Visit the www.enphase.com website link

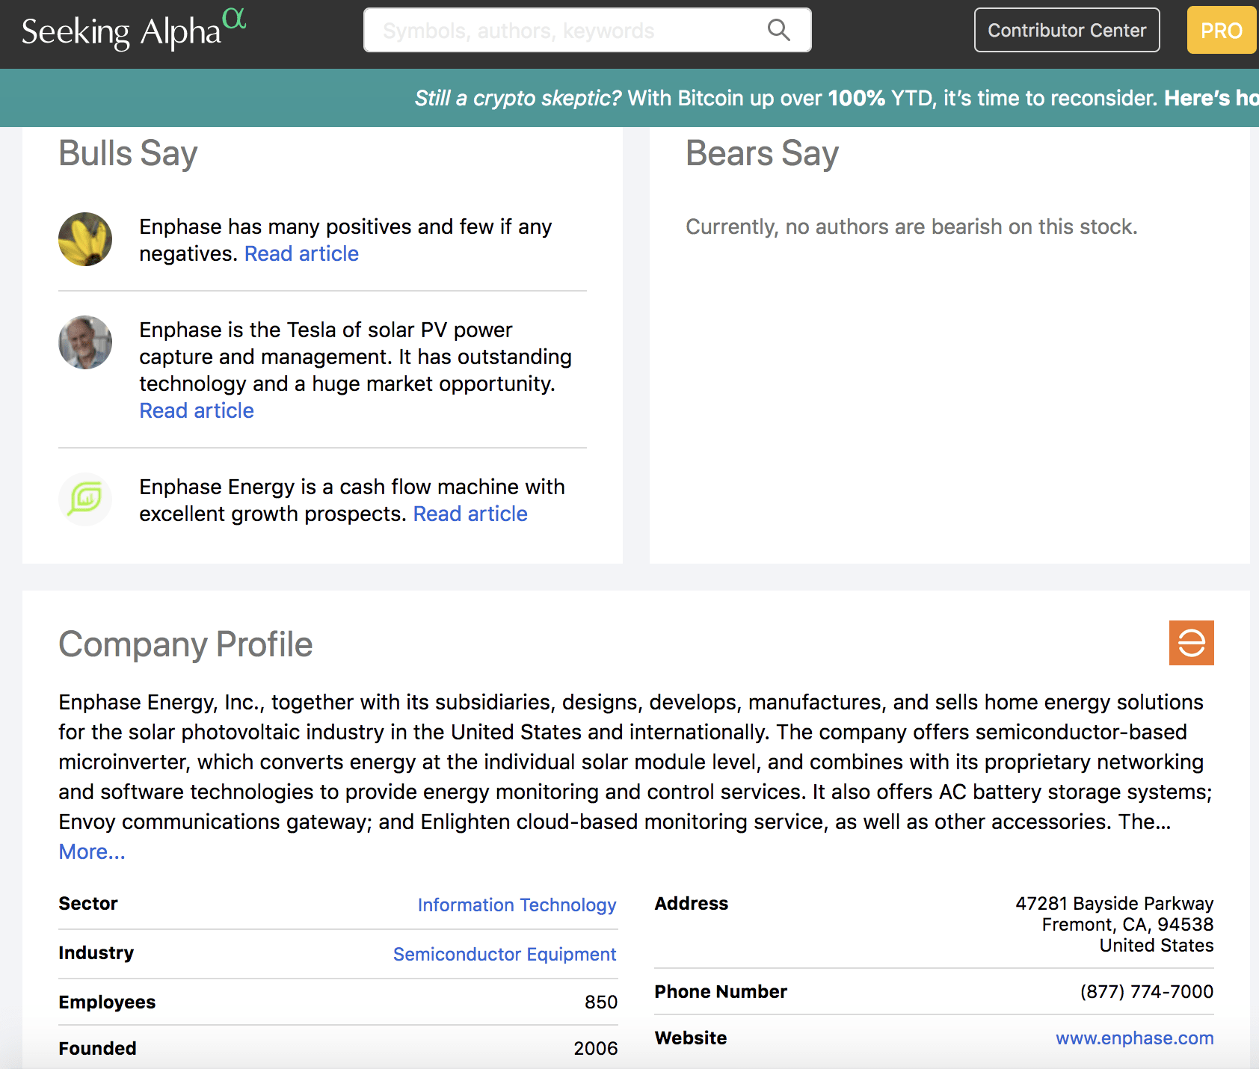(x=1134, y=1038)
